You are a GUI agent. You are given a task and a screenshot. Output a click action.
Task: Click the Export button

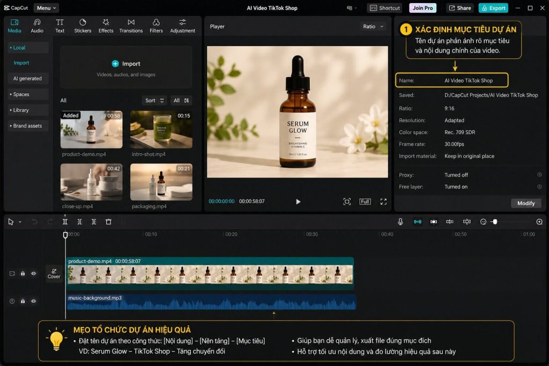493,8
